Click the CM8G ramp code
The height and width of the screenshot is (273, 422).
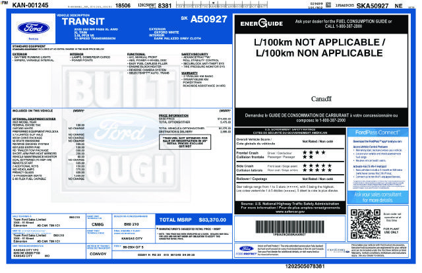click(98, 224)
